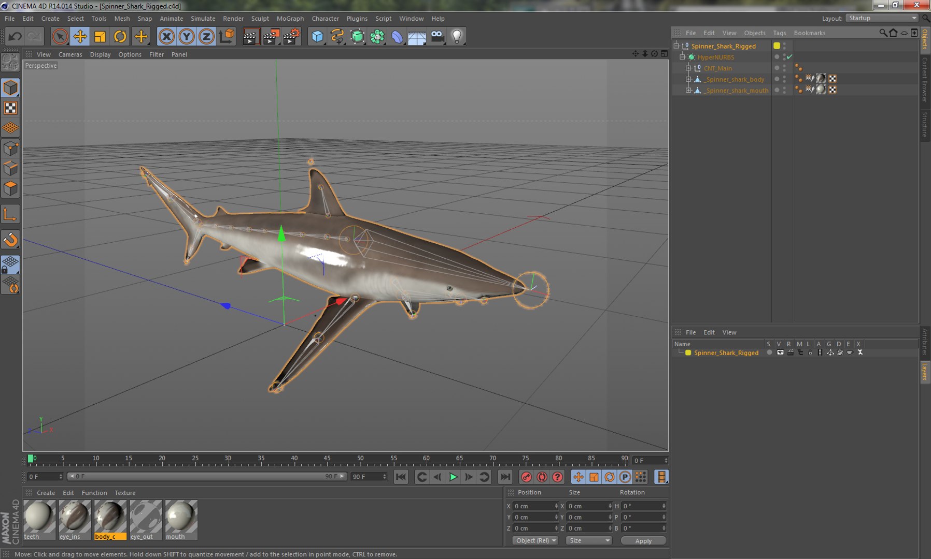Select Edges mode in left palette
The width and height of the screenshot is (931, 559).
10,169
